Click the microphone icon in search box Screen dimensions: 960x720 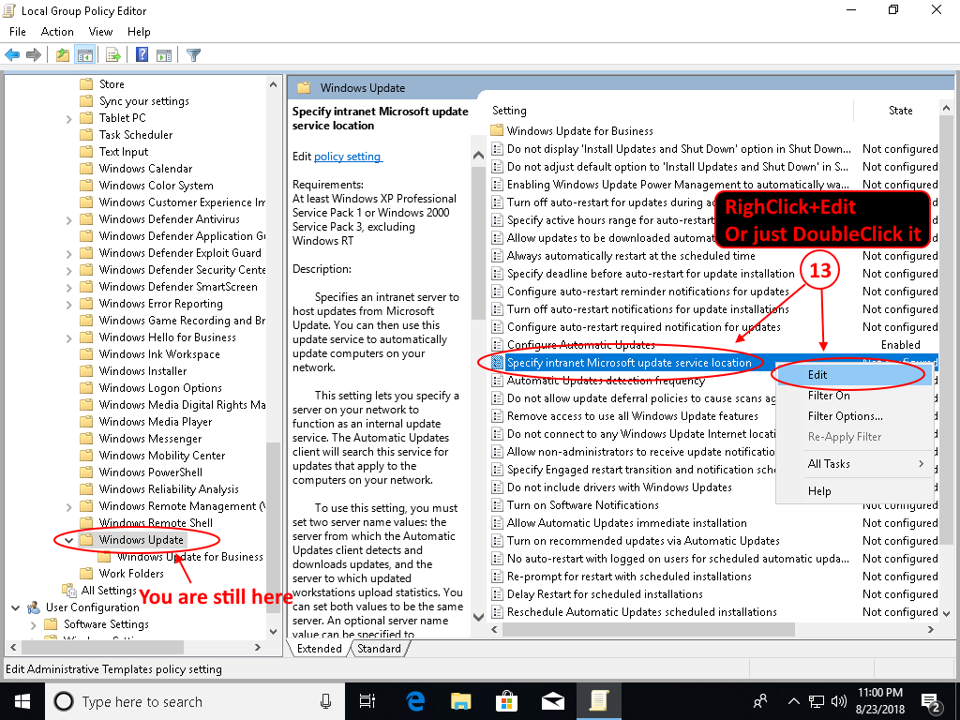[326, 701]
